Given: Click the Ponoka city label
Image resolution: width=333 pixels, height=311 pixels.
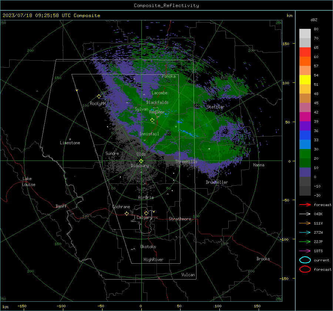Looking at the screenshot, I should 169,76.
